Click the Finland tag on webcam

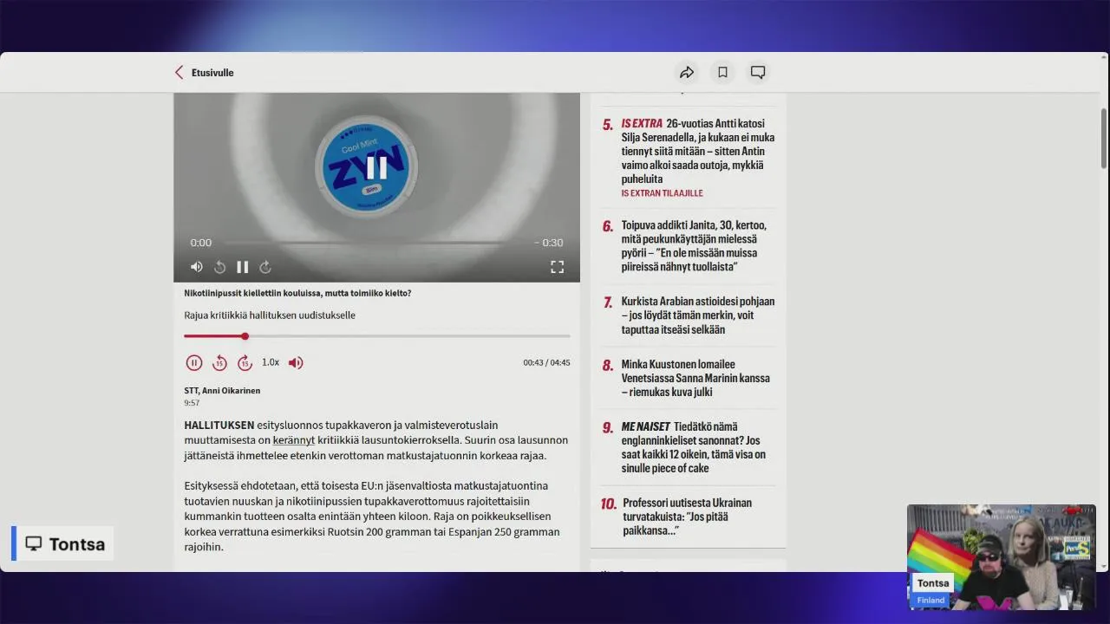click(x=930, y=600)
